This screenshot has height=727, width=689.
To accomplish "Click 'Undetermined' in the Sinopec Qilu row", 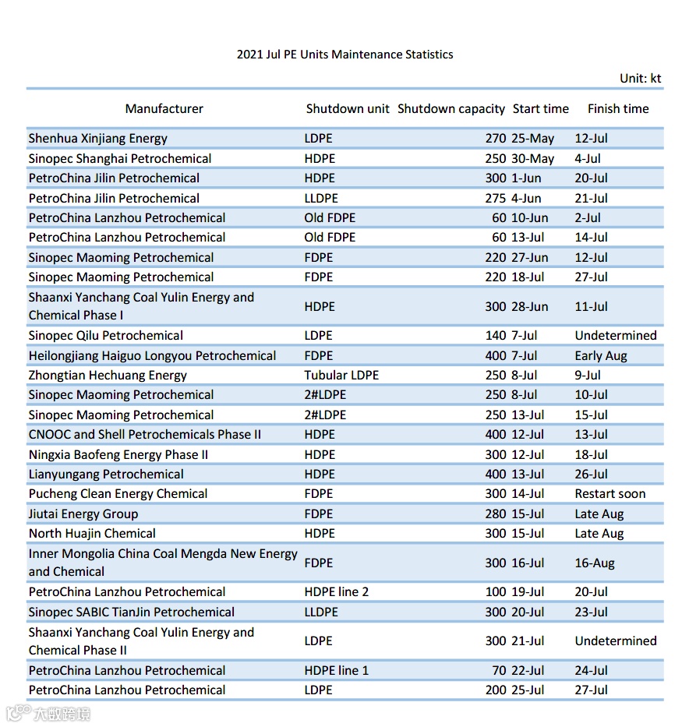I will click(x=616, y=336).
